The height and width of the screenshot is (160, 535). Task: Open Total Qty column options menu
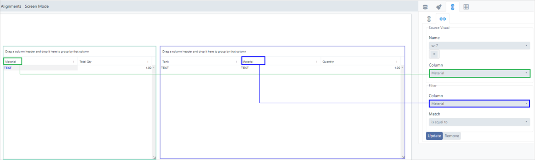(148, 61)
